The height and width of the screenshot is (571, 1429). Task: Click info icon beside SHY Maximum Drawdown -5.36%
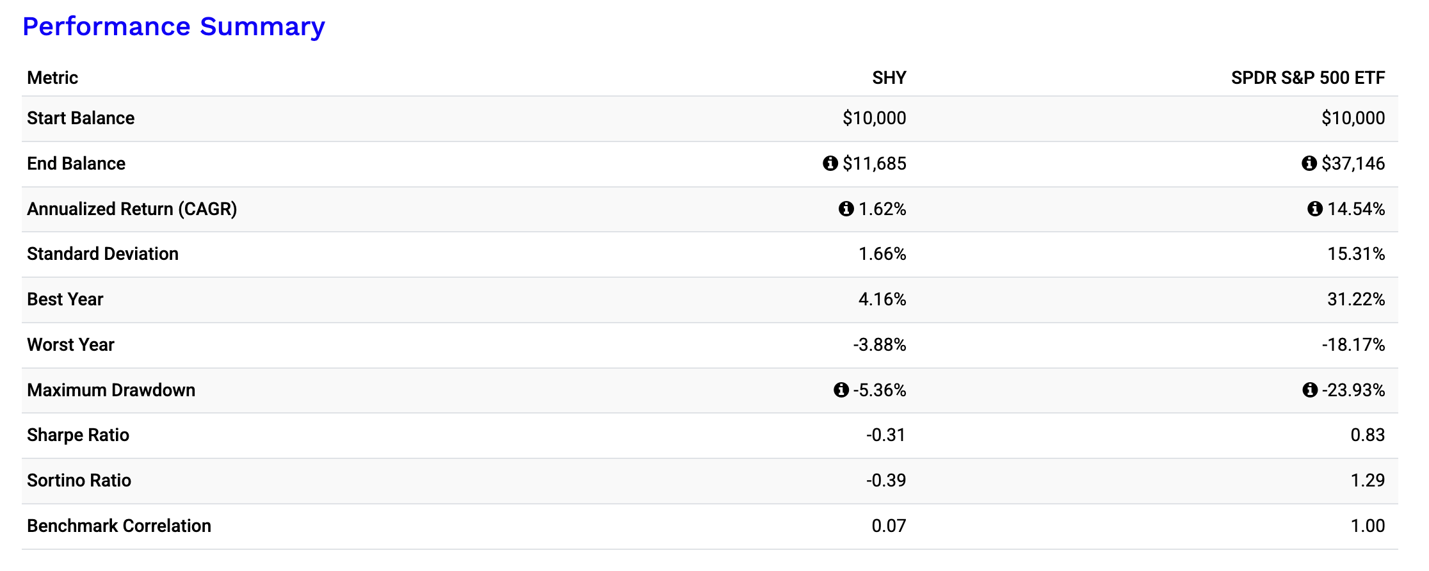pyautogui.click(x=841, y=390)
